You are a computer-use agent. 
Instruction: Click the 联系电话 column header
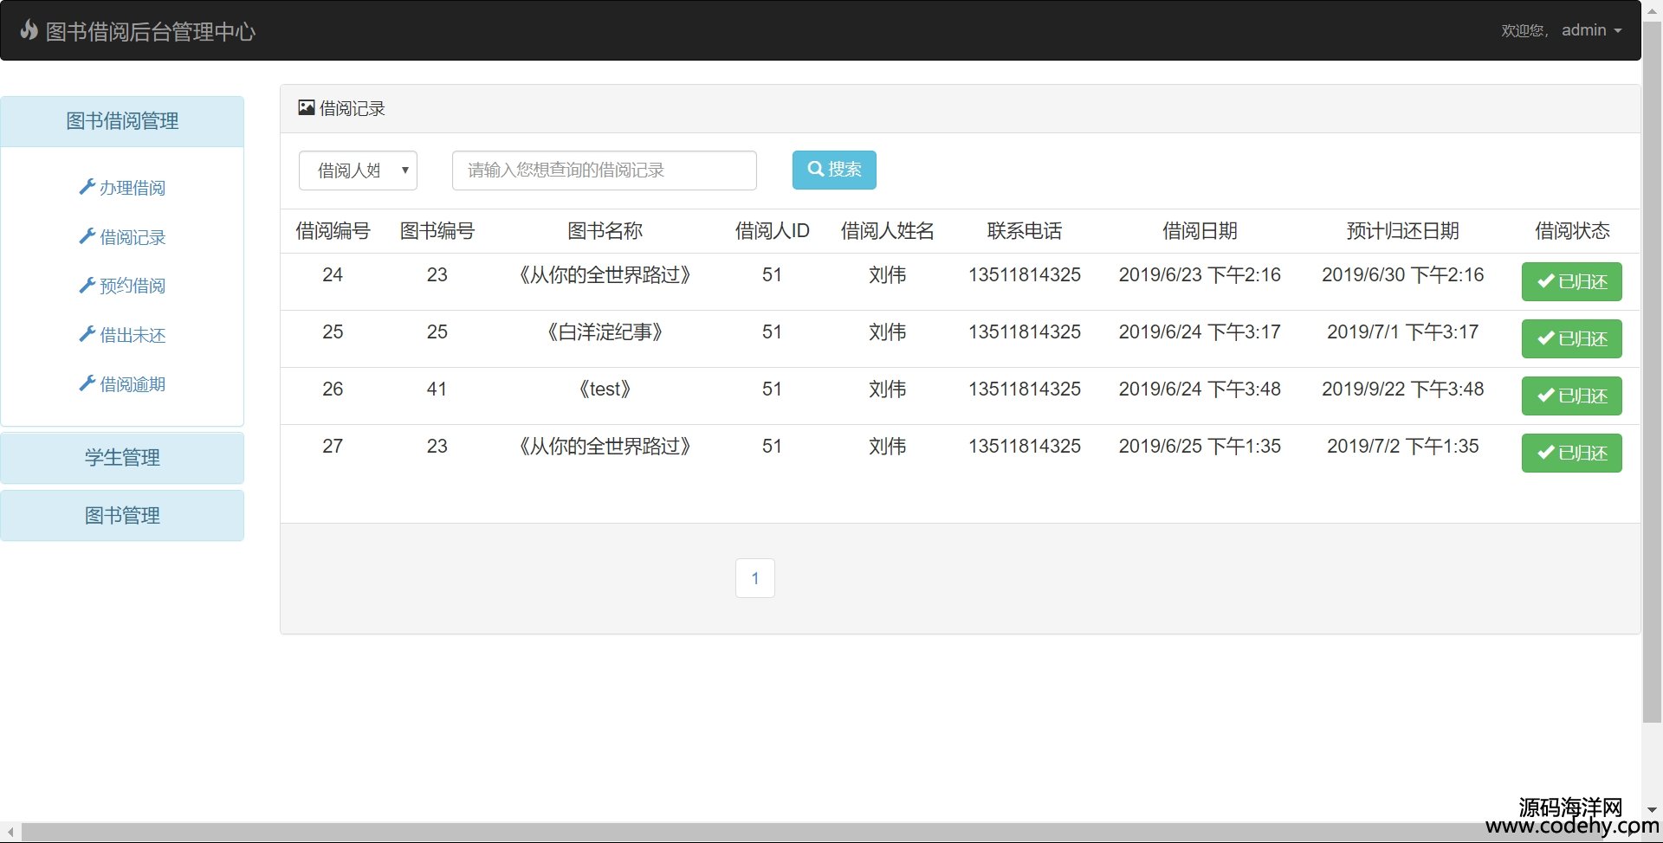click(1025, 231)
